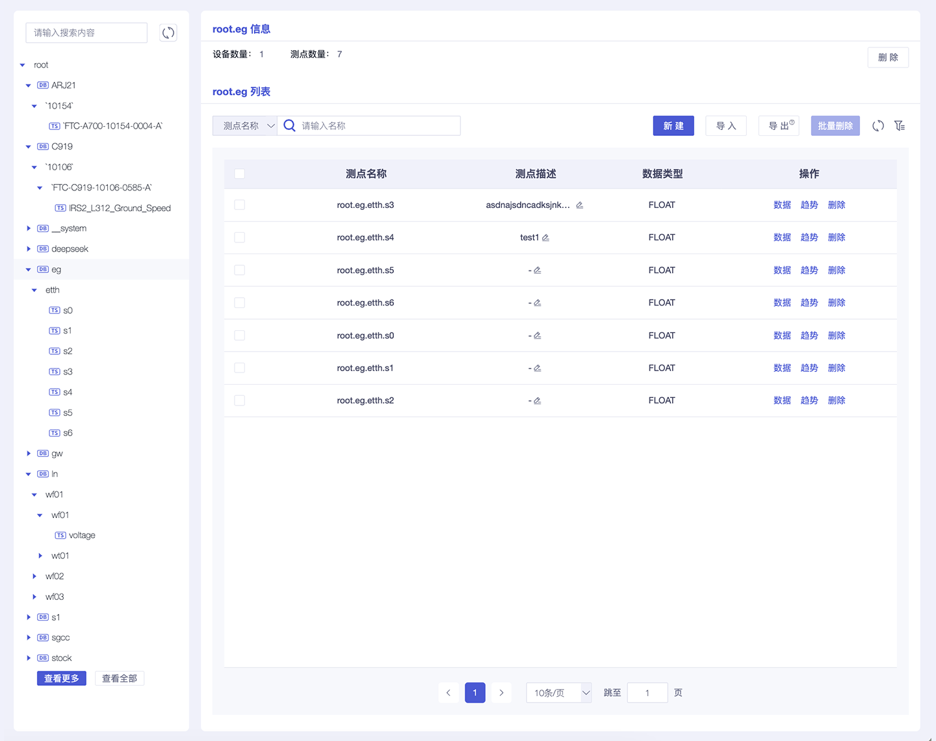This screenshot has width=936, height=741.
Task: Click the jump-to page number field
Action: coord(647,693)
